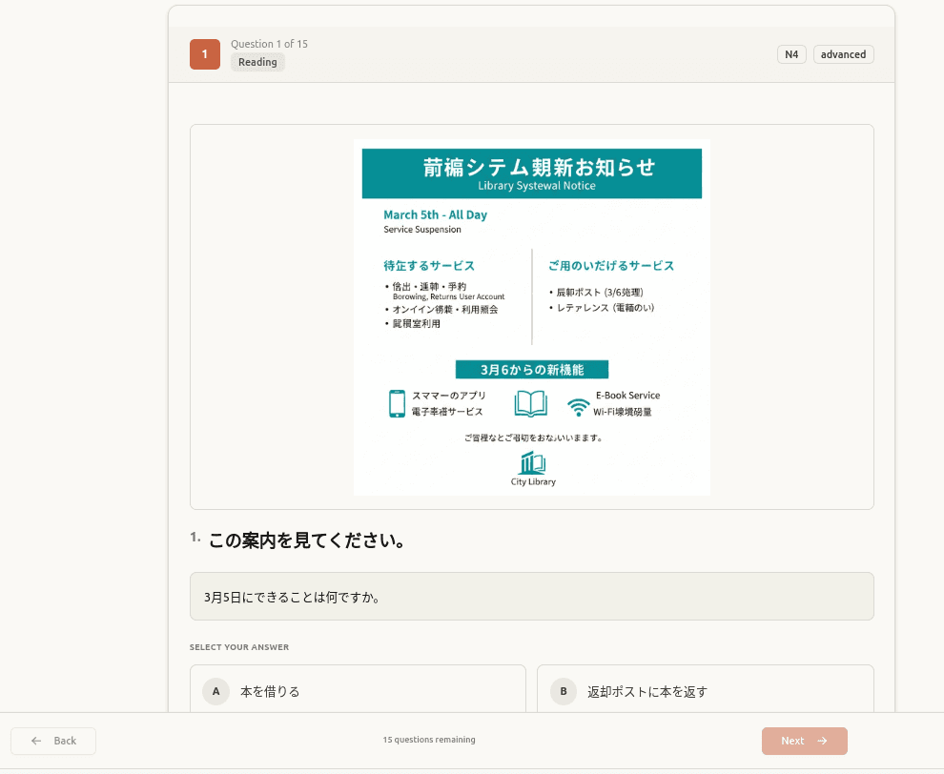Click 'E-Book Service' text in notice
The height and width of the screenshot is (774, 944).
pos(628,396)
